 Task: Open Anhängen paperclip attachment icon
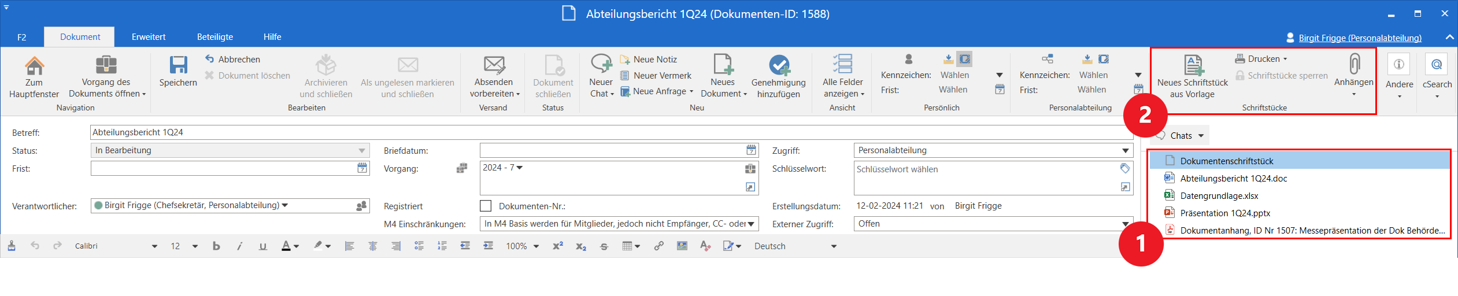click(x=1353, y=65)
